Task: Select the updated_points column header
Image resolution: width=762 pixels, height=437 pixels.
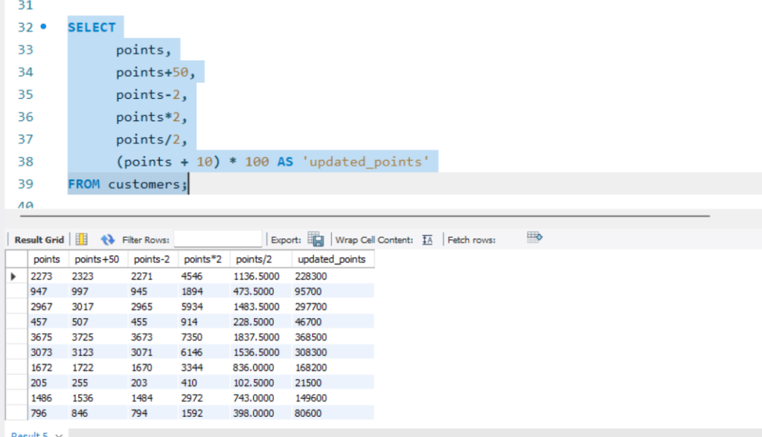Action: coord(332,259)
